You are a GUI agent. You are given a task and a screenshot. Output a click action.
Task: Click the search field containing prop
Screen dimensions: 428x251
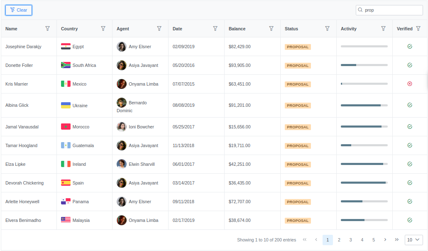click(x=389, y=10)
